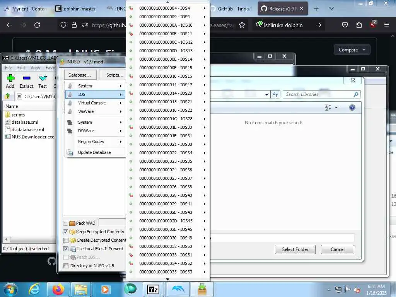
Task: Switch to 7-Zip on the taskbar
Action: point(153,289)
